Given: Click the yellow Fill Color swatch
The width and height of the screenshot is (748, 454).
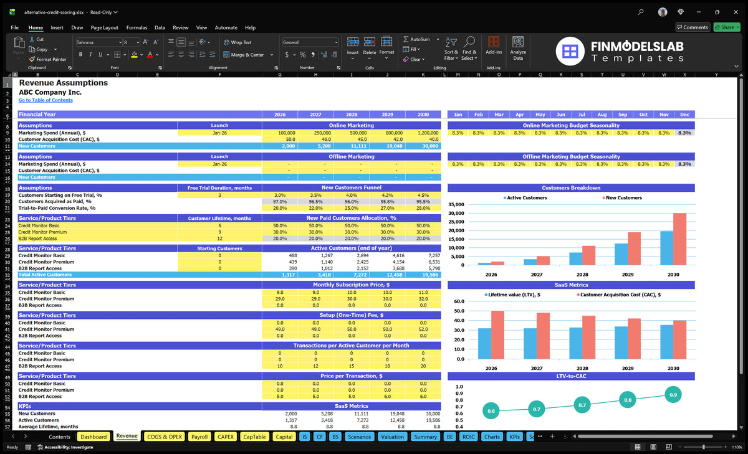Looking at the screenshot, I should point(134,55).
